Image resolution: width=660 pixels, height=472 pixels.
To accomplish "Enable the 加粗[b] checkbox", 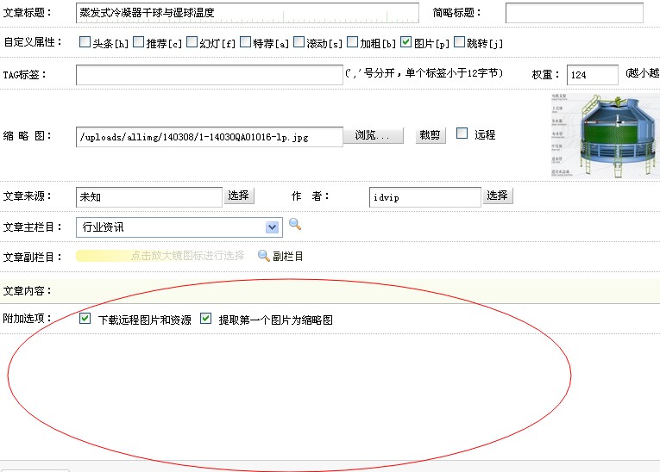I will (x=352, y=41).
